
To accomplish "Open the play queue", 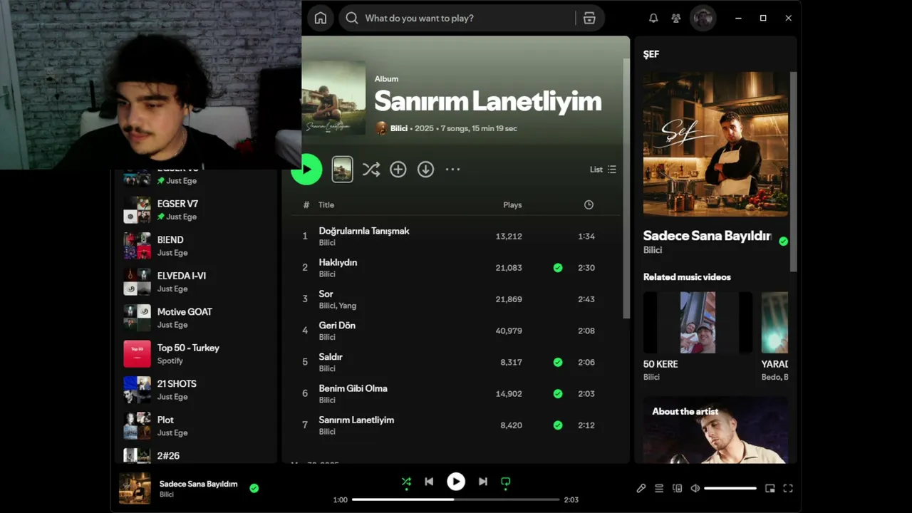I will tap(659, 488).
